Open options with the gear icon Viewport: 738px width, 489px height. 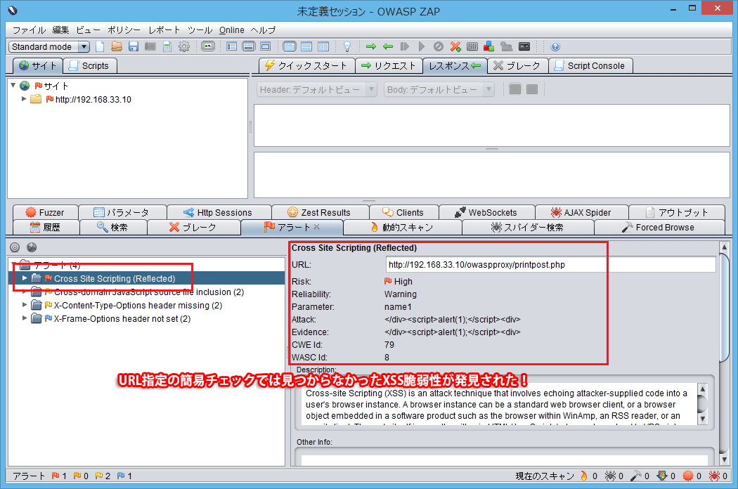coord(184,46)
